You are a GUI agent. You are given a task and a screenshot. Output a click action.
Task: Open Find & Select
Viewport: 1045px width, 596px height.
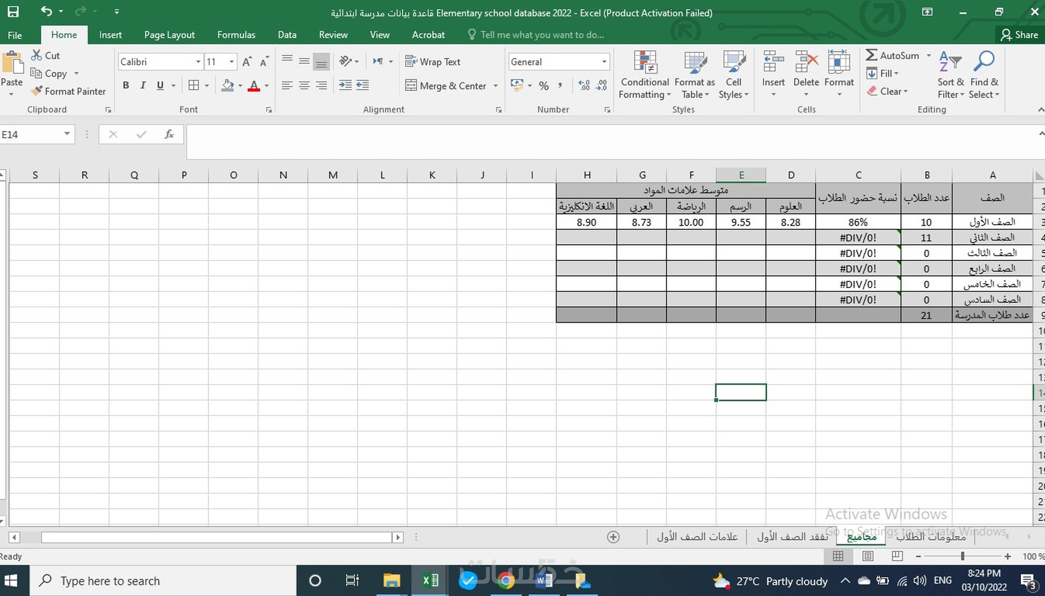[x=984, y=74]
